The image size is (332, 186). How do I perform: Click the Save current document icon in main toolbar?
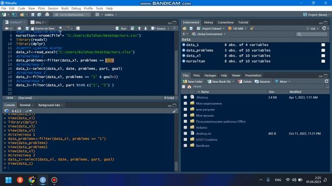click(33, 14)
